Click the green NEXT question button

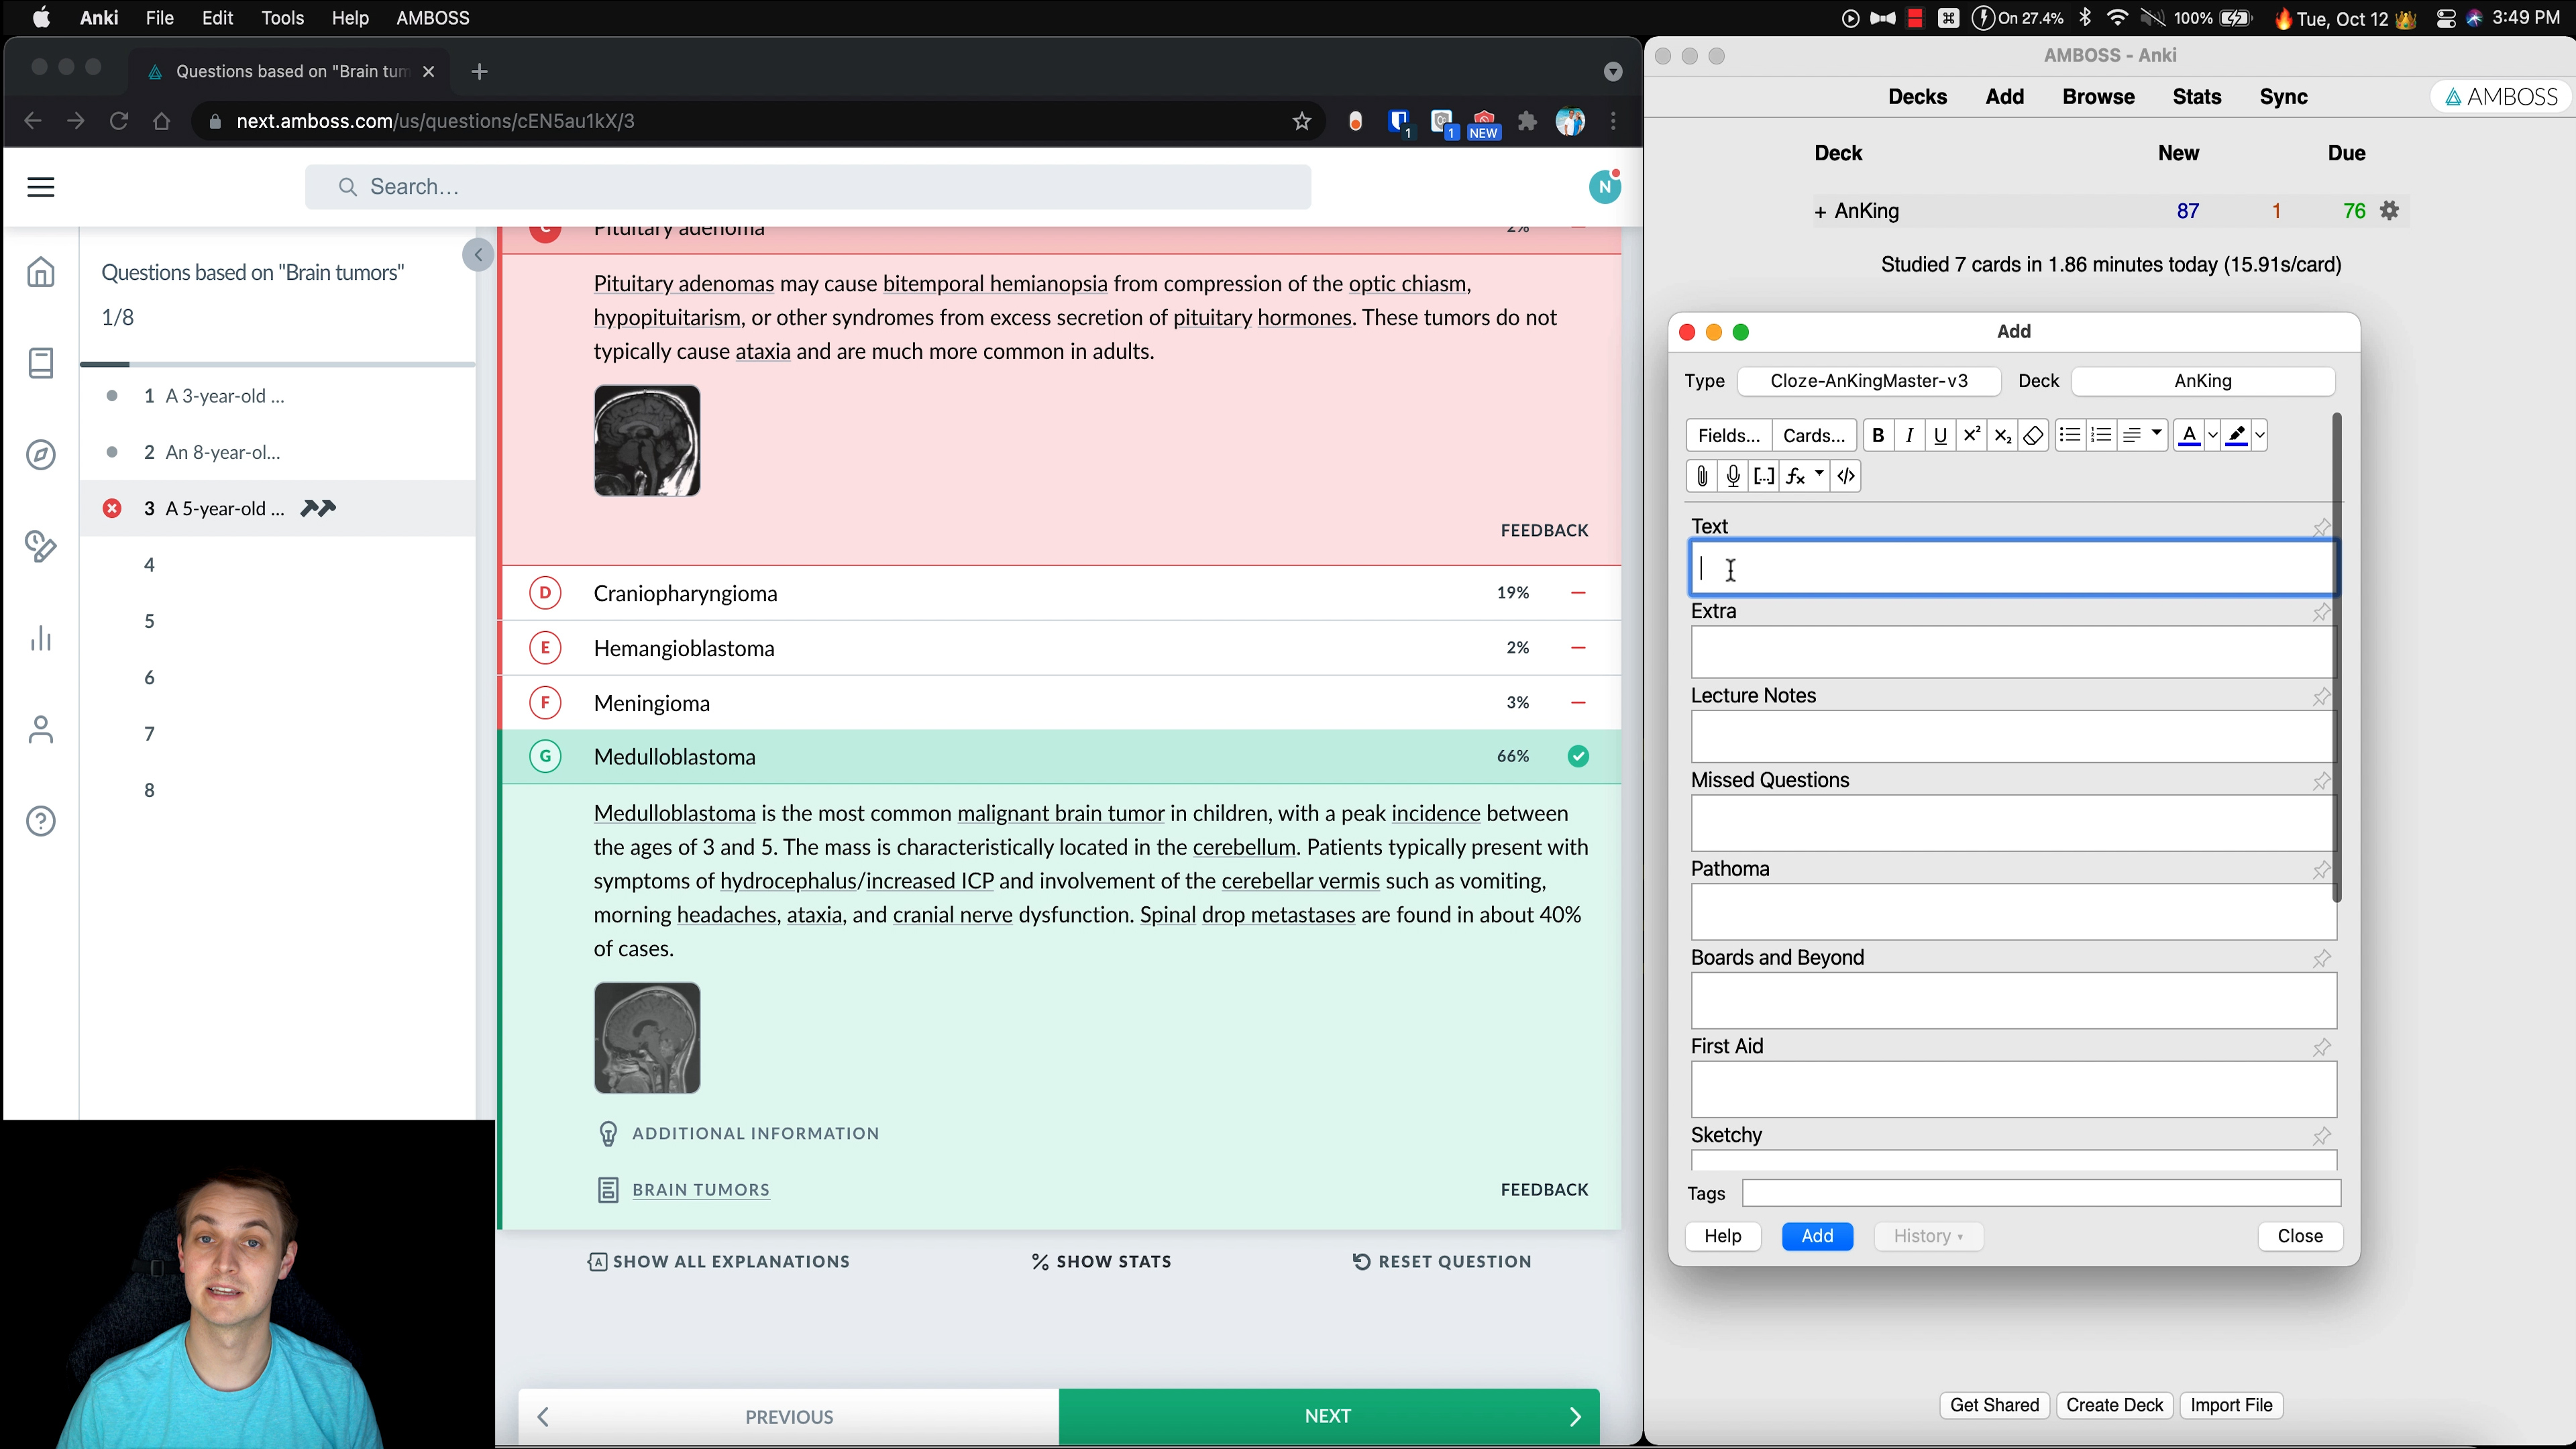(1329, 1416)
